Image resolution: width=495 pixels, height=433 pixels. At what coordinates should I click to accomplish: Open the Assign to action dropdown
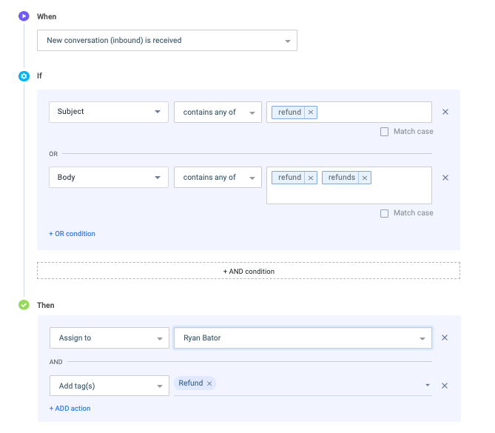(x=110, y=338)
